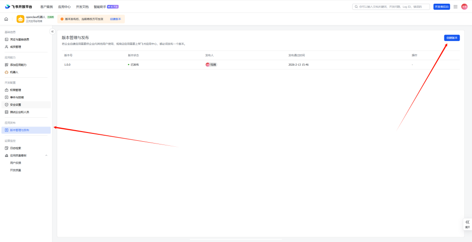Image resolution: width=472 pixels, height=242 pixels.
Task: Open the 开发者后台 button
Action: [x=442, y=6]
